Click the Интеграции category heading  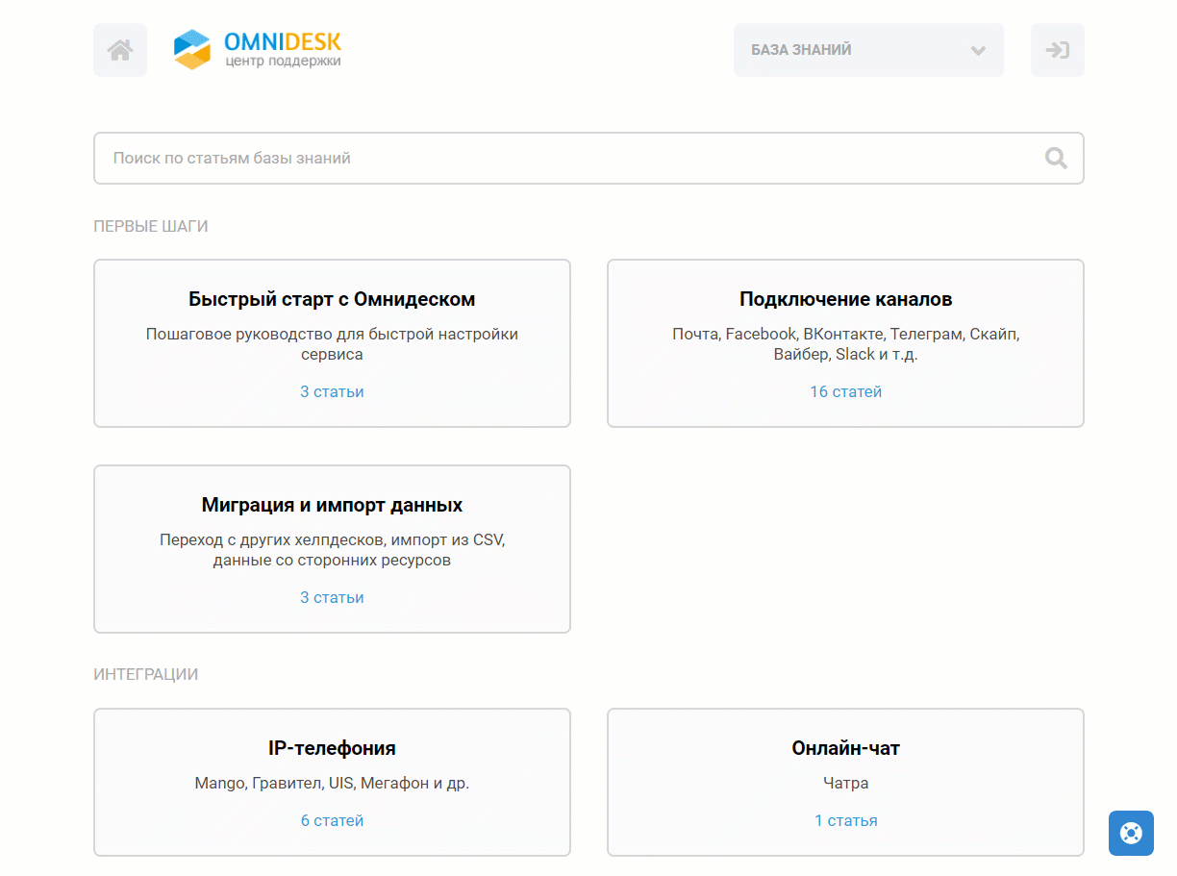pyautogui.click(x=146, y=675)
